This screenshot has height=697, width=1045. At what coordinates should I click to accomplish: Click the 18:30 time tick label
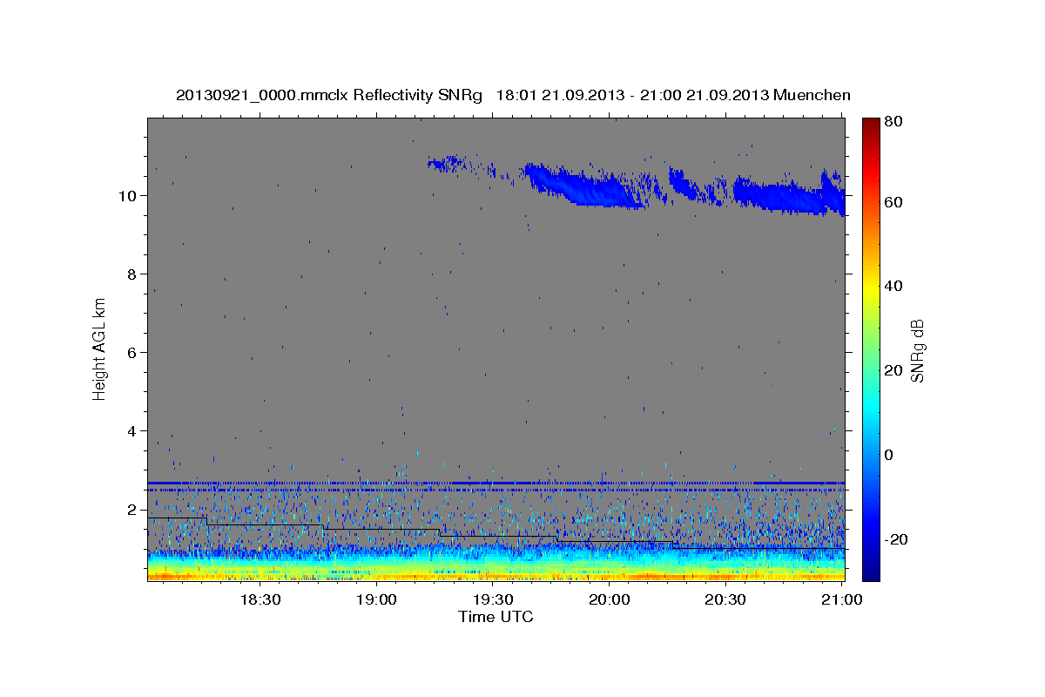coord(260,600)
